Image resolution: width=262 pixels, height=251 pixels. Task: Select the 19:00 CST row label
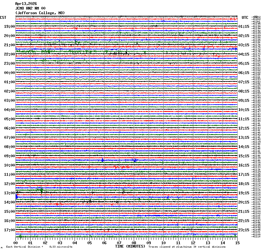coord(10,27)
